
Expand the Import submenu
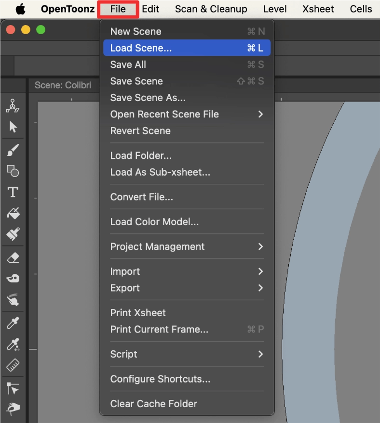pos(187,271)
